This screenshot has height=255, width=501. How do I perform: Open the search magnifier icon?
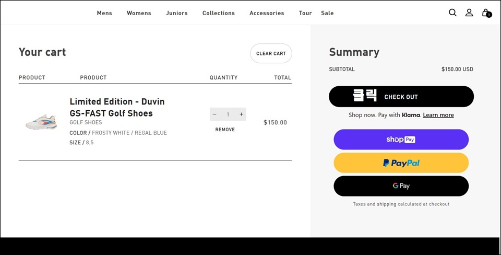452,13
